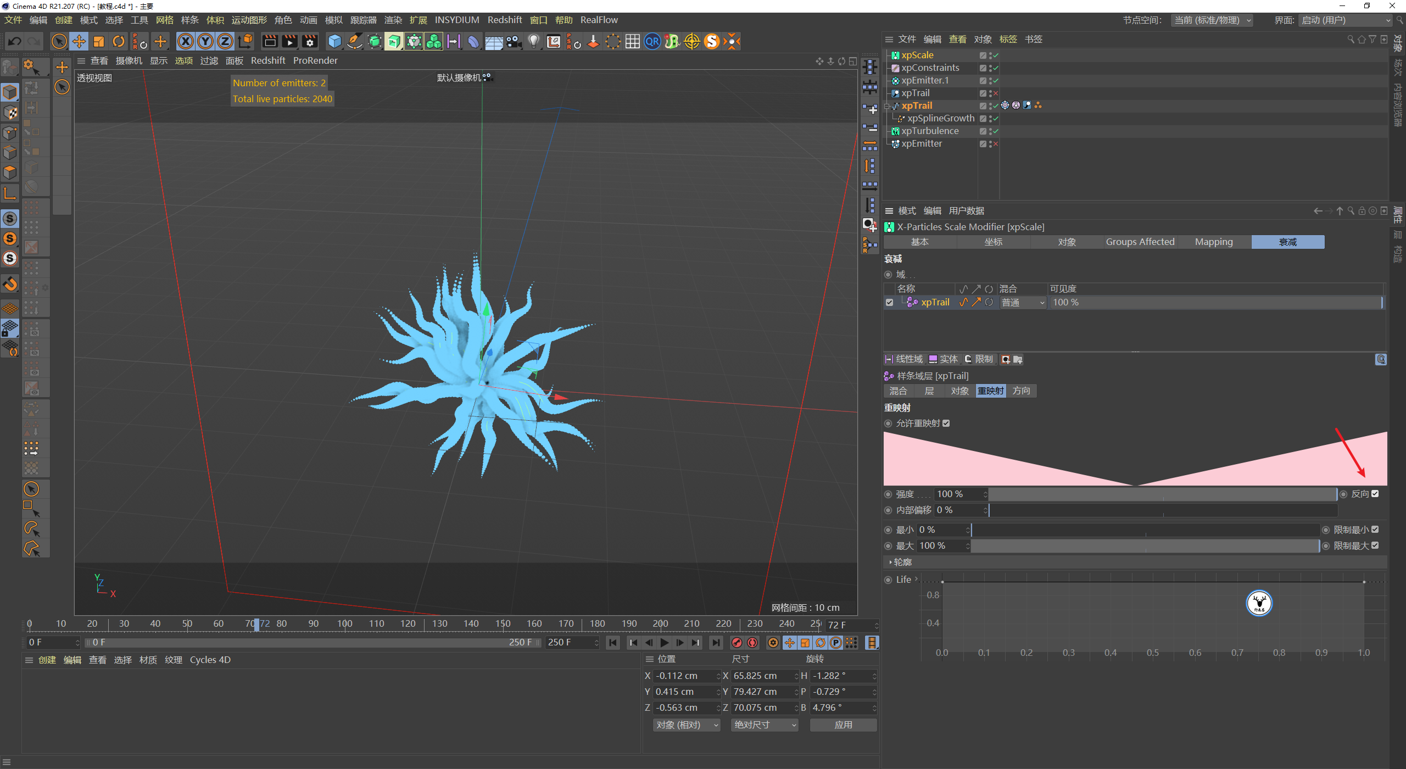Open 对象 (相对) coordinate dropdown
The image size is (1406, 769).
coord(687,725)
